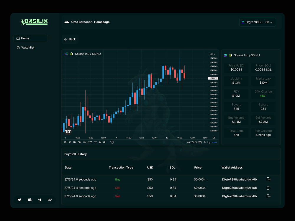The width and height of the screenshot is (295, 221).
Task: Open external link for the Buy transaction
Action: (268, 179)
